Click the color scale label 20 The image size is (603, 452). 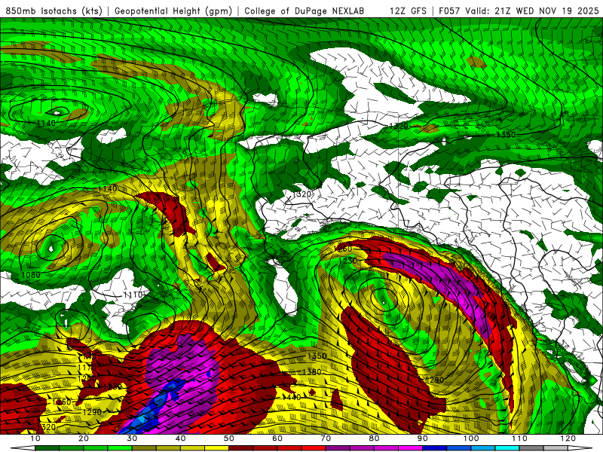[84, 438]
